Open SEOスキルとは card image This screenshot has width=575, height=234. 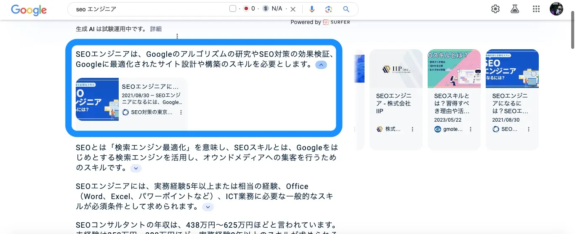coord(454,69)
